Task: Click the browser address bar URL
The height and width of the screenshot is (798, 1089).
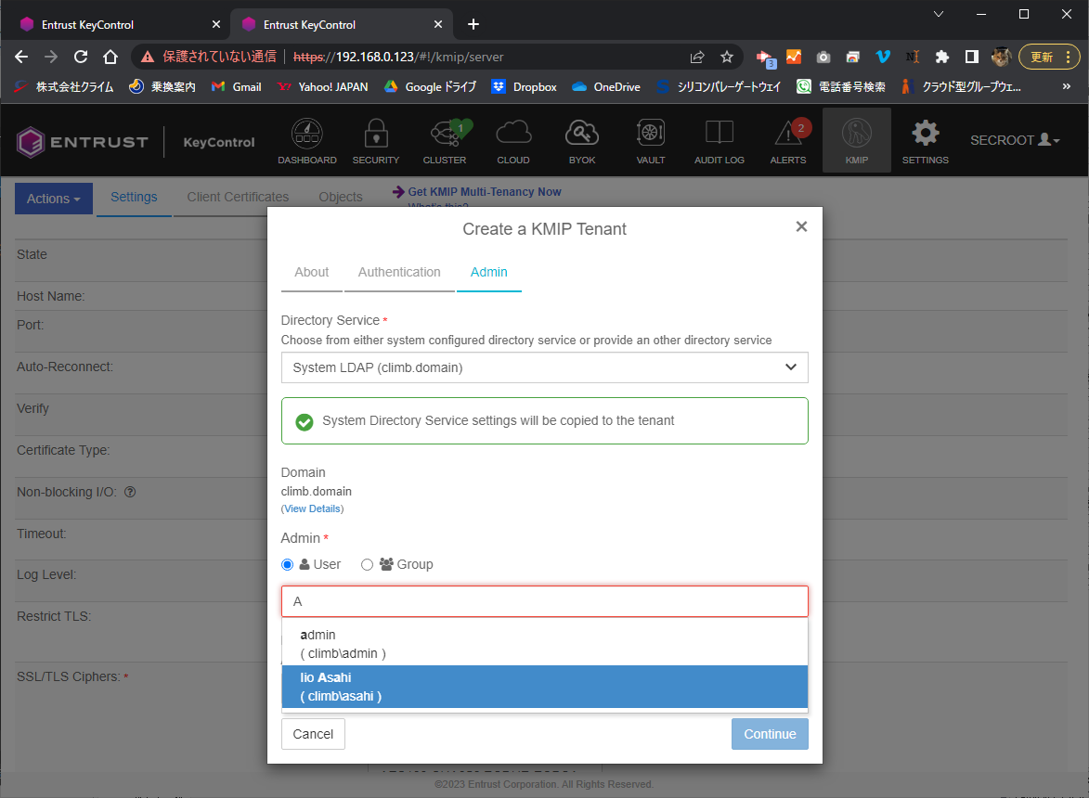Action: (x=398, y=57)
